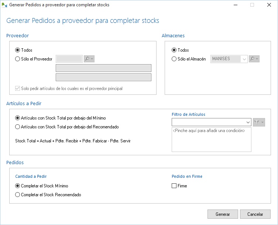Click the warehouse search magnifier icon
This screenshot has width=278, height=225.
point(252,59)
